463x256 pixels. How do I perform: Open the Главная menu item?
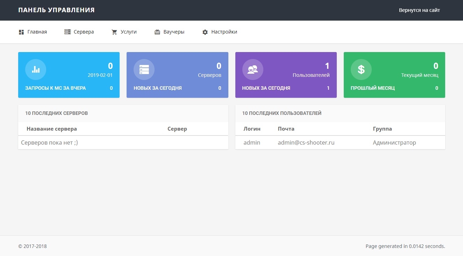tap(37, 32)
